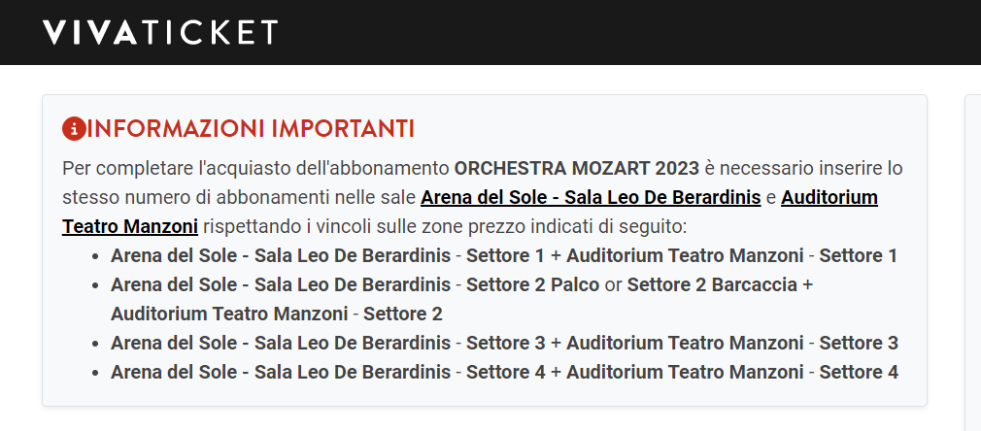
Task: Click the red information circle icon
Action: [x=74, y=129]
